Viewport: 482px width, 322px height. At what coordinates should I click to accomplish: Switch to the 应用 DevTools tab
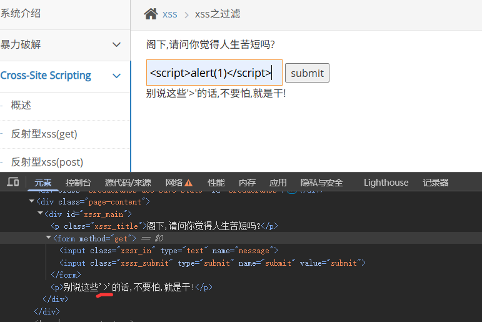click(x=278, y=183)
